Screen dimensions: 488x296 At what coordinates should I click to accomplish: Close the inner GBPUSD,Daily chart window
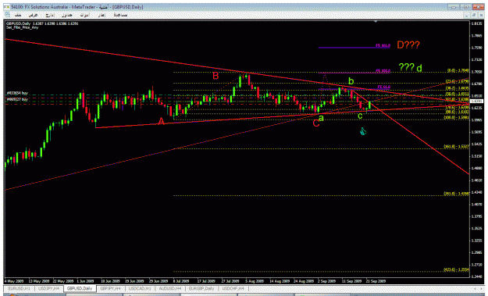point(481,15)
